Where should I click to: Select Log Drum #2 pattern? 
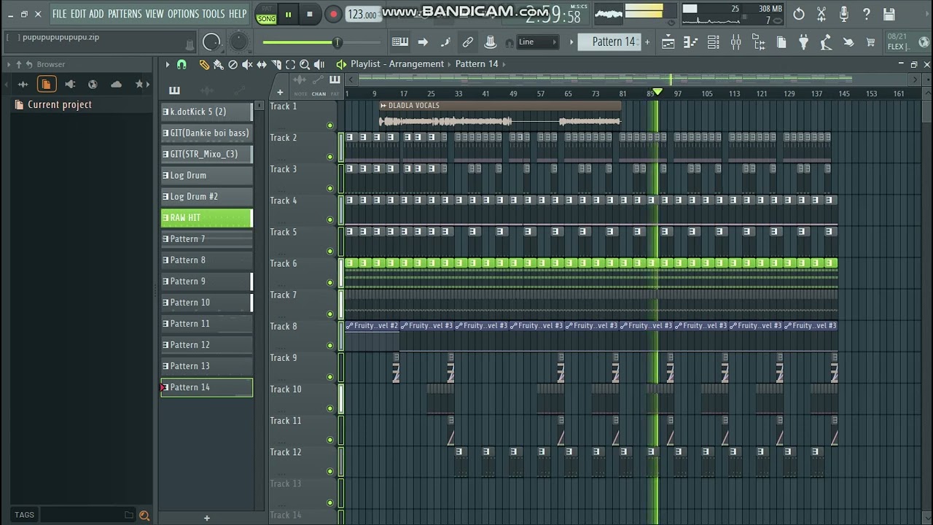206,196
